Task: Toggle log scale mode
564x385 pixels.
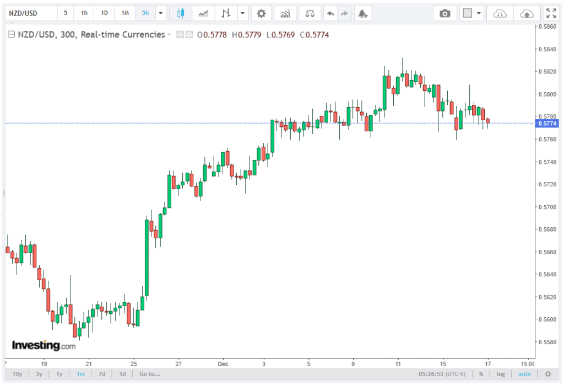Action: pyautogui.click(x=501, y=374)
